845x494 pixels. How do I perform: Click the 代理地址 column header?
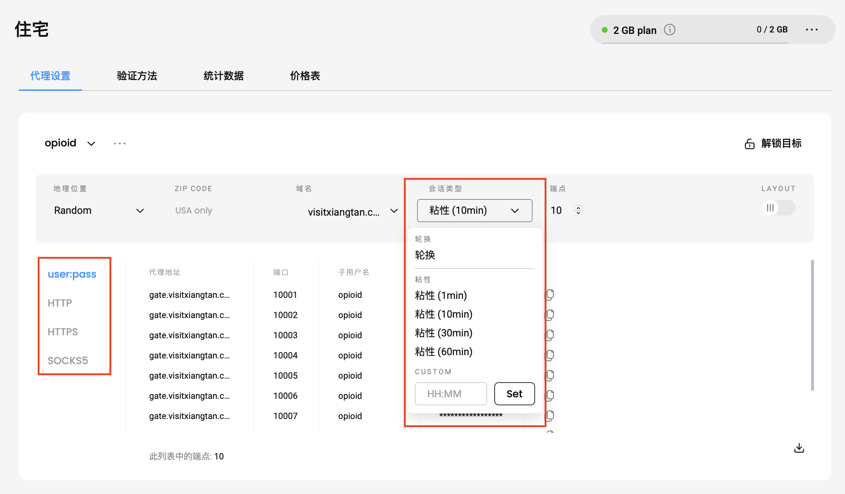[x=165, y=272]
